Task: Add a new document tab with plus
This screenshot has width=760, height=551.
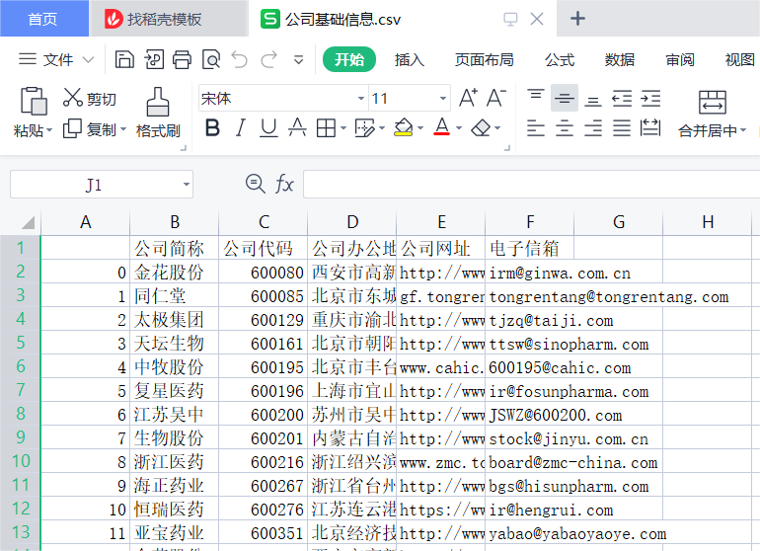Action: pyautogui.click(x=577, y=19)
